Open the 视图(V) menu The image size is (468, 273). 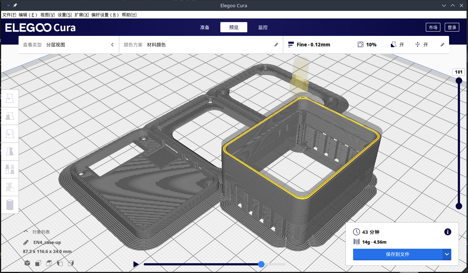point(47,15)
